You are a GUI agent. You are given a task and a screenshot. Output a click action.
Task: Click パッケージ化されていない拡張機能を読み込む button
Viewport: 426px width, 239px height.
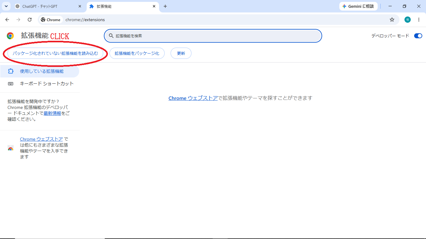[55, 53]
